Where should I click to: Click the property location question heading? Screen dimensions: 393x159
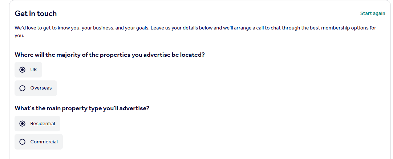(x=110, y=55)
